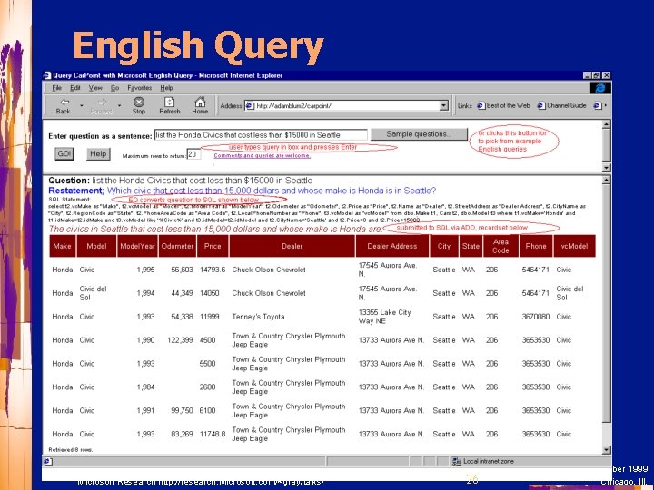Click the Address URL field
Image resolution: width=654 pixels, height=490 pixels.
[342, 106]
